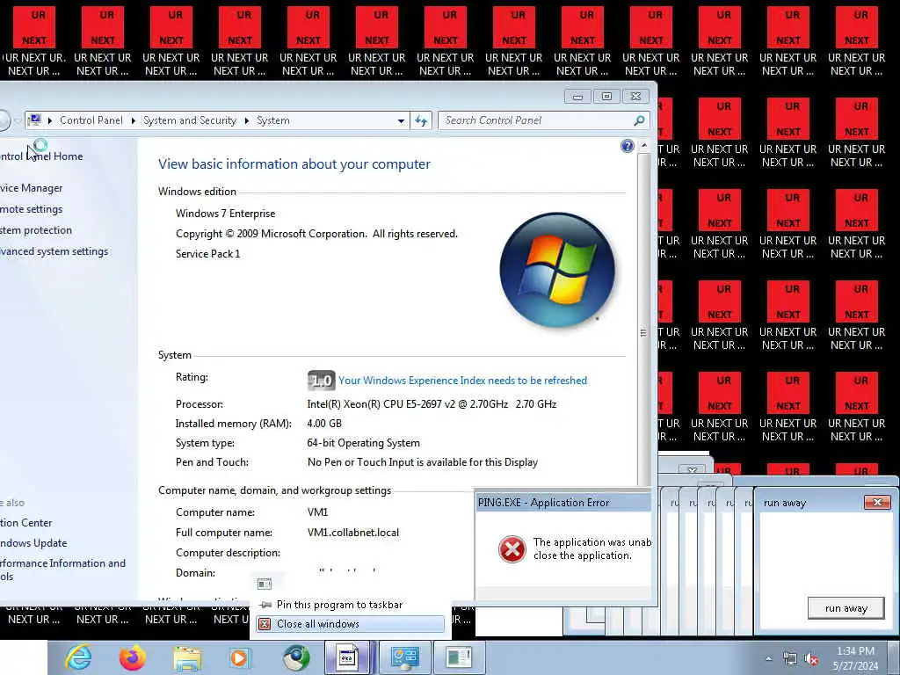The width and height of the screenshot is (900, 675).
Task: Expand arrow before System breadcrumb
Action: (x=247, y=120)
